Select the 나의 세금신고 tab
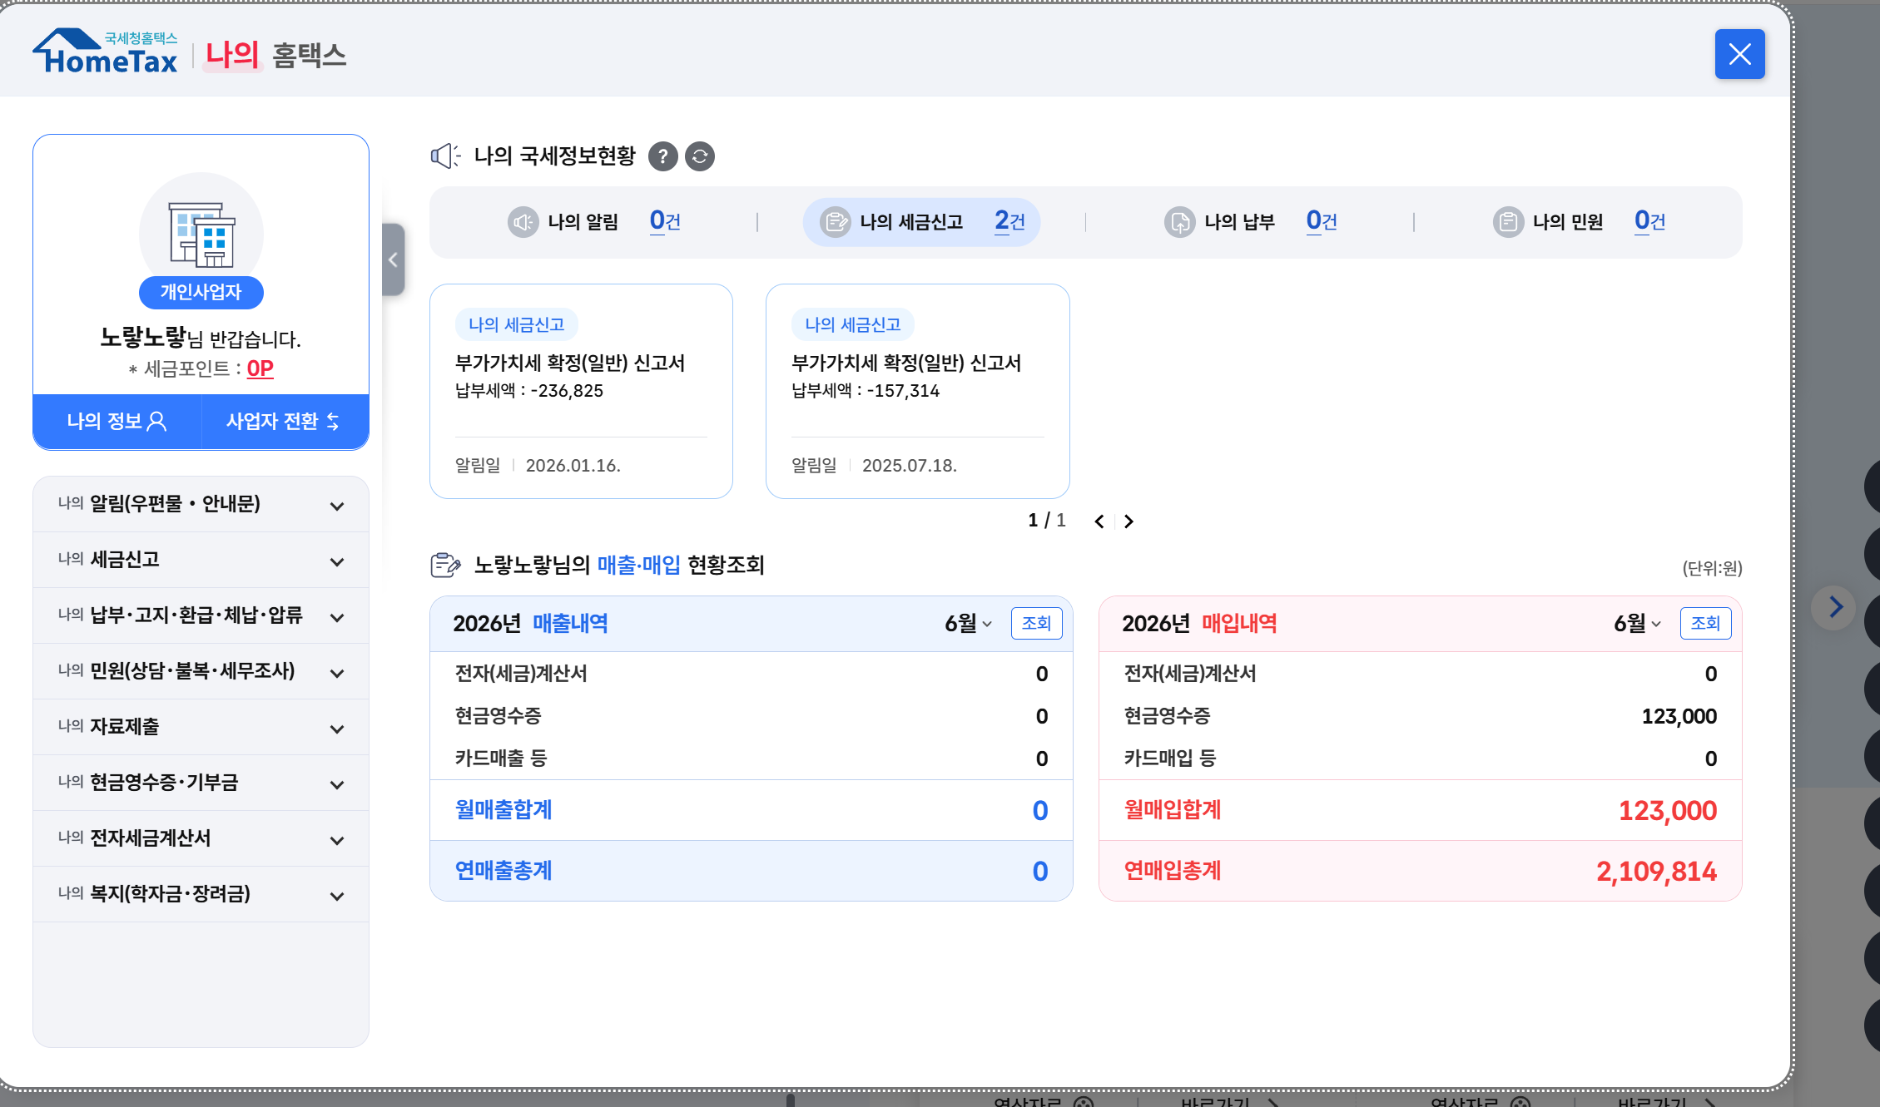This screenshot has height=1107, width=1880. point(921,222)
